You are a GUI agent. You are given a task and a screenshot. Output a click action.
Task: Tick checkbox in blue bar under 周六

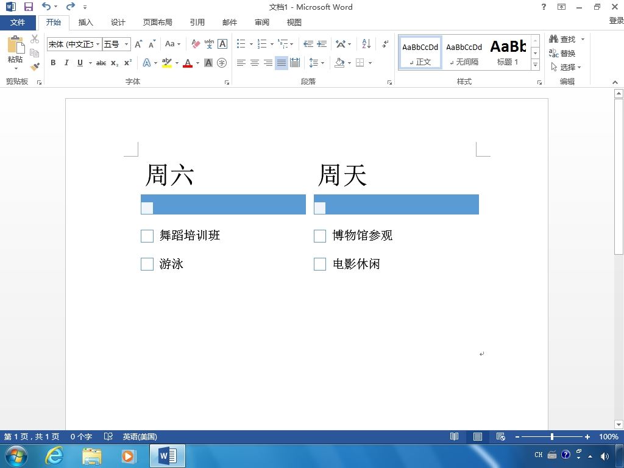tap(147, 208)
